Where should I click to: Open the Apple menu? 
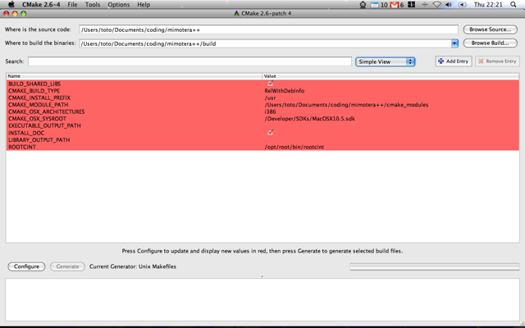point(11,4)
